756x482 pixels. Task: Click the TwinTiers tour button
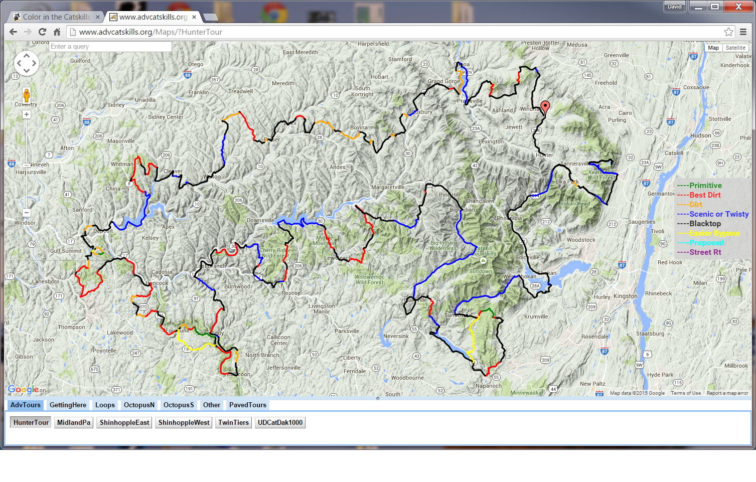click(x=233, y=423)
